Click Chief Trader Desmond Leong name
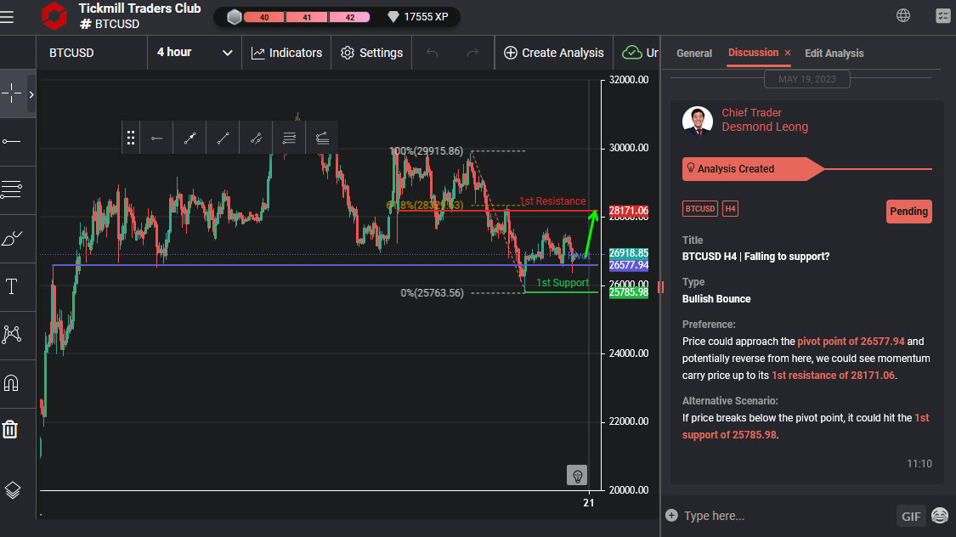 [765, 120]
